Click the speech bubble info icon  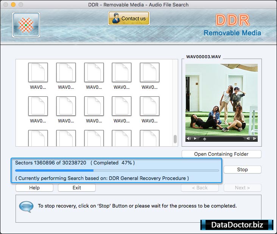26,206
